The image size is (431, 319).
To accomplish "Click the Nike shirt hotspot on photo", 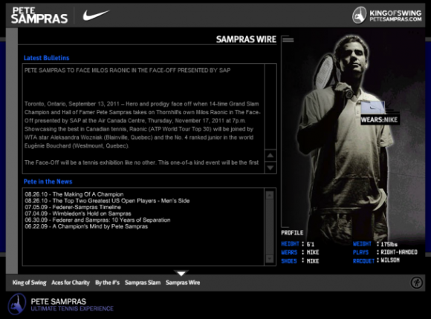I will coord(372,108).
